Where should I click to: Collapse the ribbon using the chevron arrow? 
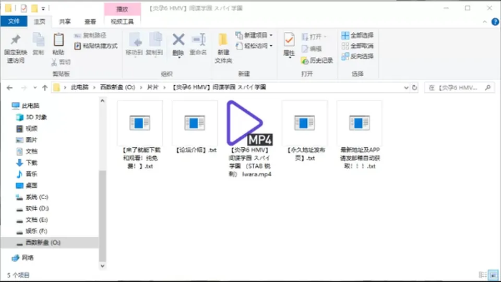click(x=484, y=22)
